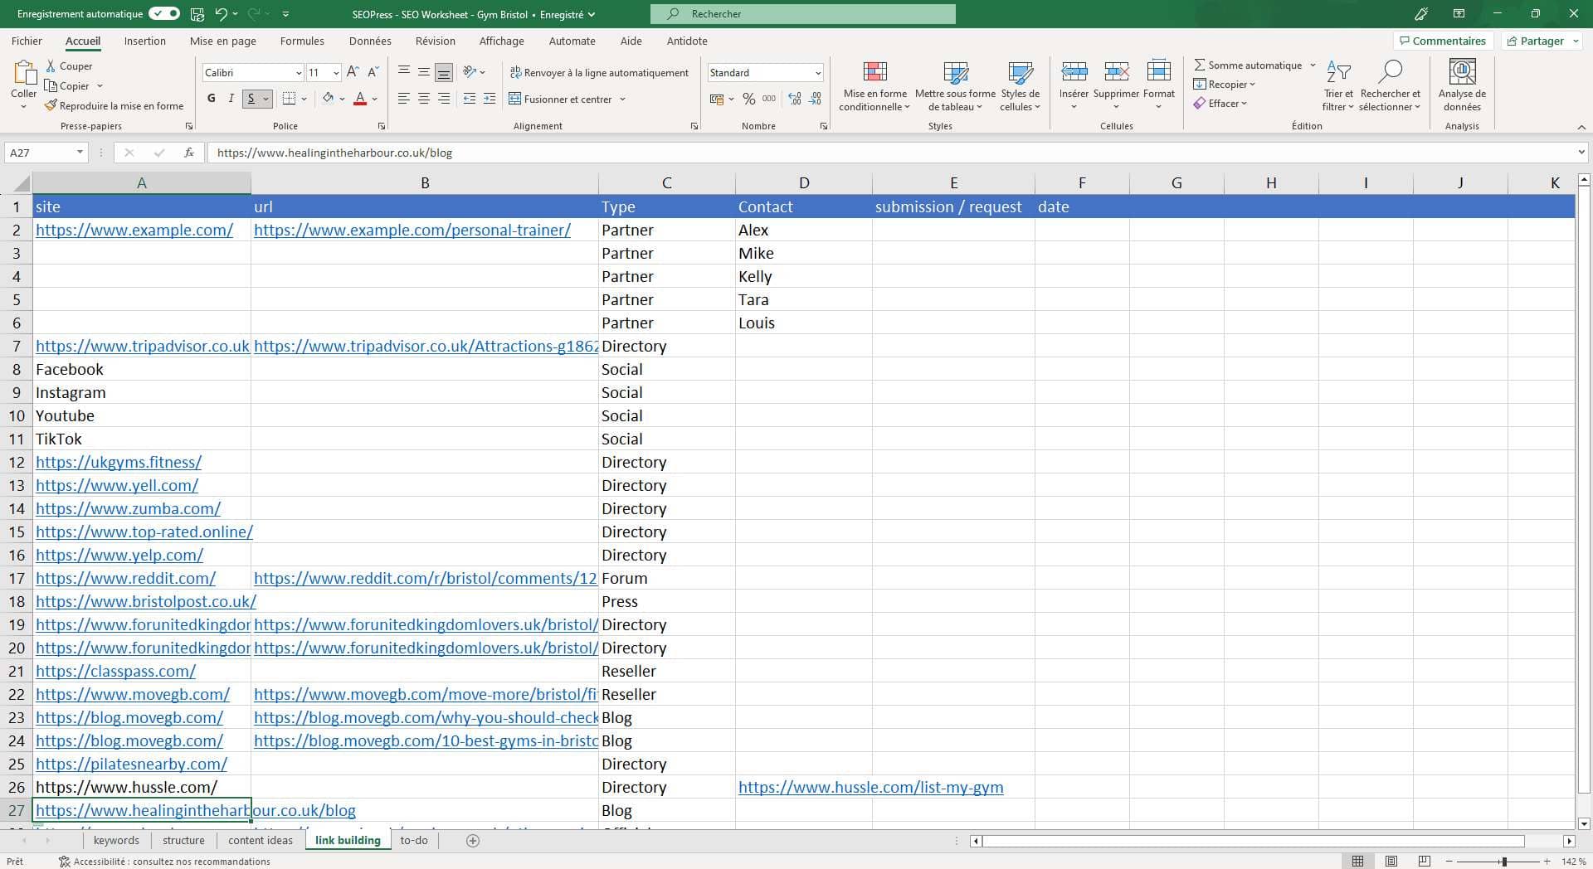The height and width of the screenshot is (869, 1593).
Task: Open the Calibri font name dropdown
Action: 299,73
